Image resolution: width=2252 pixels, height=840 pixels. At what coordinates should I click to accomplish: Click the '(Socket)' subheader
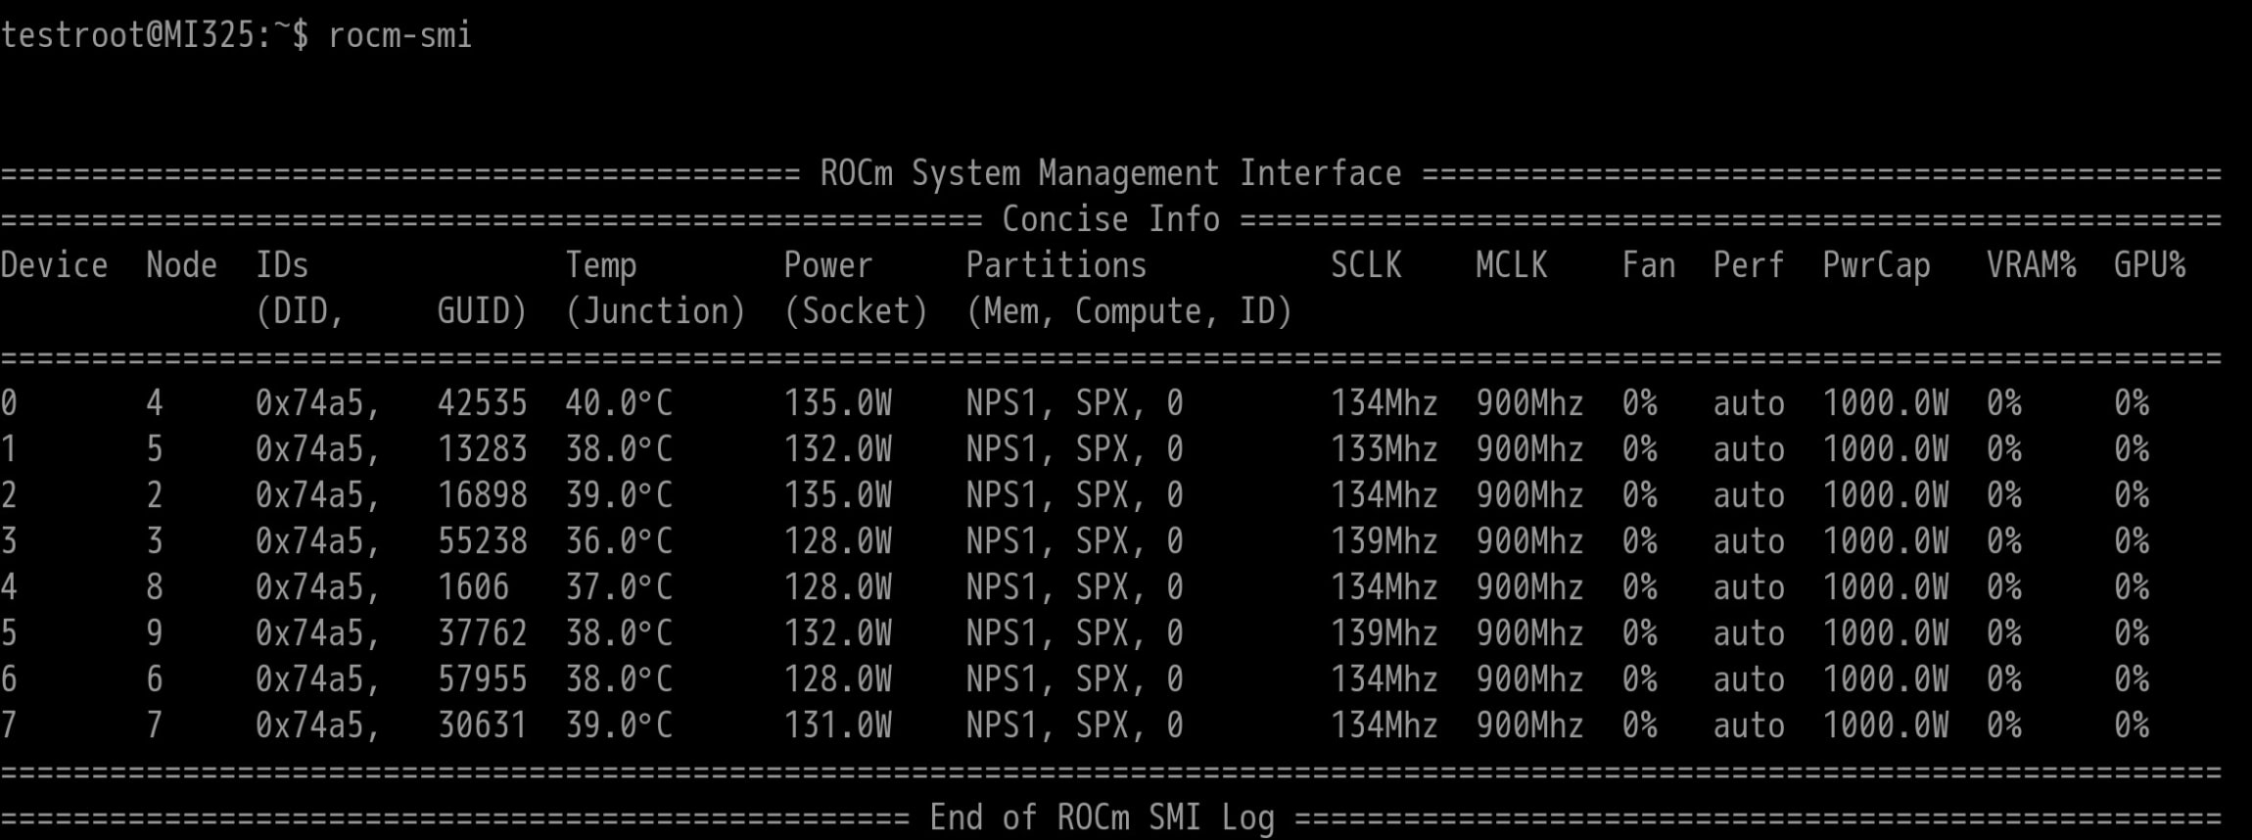[855, 311]
